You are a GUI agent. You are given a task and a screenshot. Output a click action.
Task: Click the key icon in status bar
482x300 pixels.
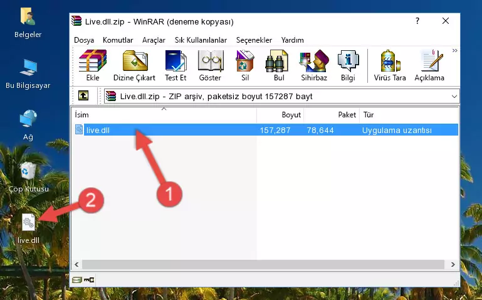pyautogui.click(x=89, y=280)
